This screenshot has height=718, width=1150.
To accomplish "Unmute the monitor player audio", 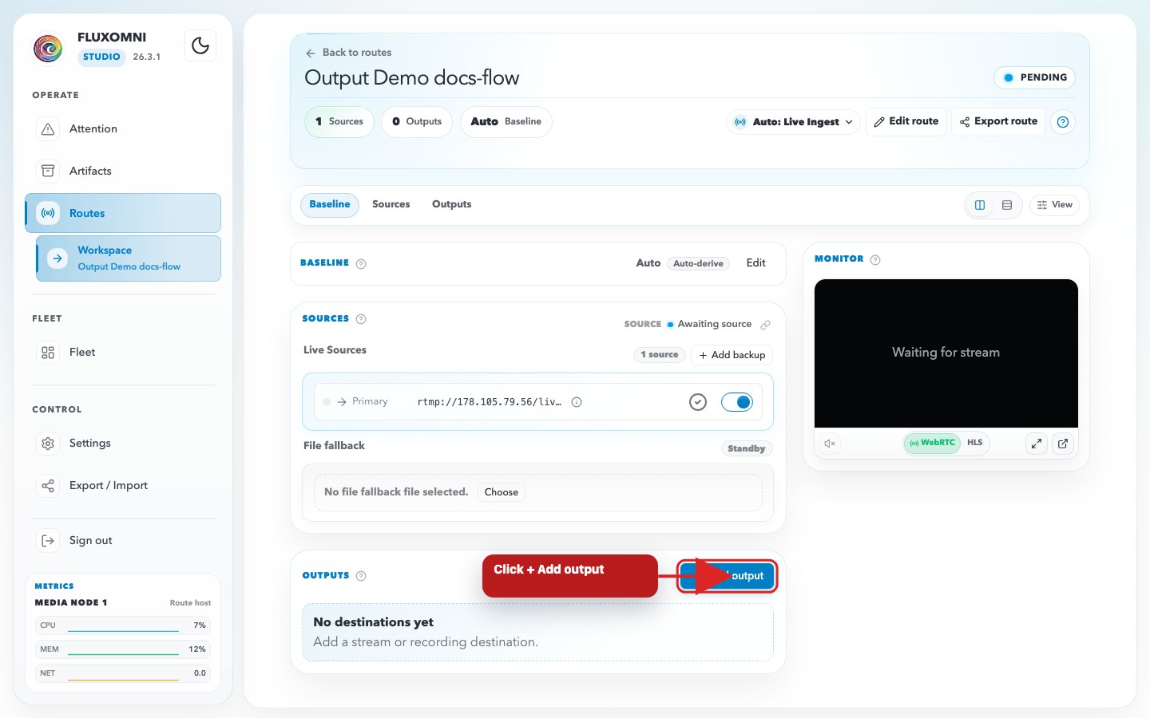I will click(x=830, y=444).
